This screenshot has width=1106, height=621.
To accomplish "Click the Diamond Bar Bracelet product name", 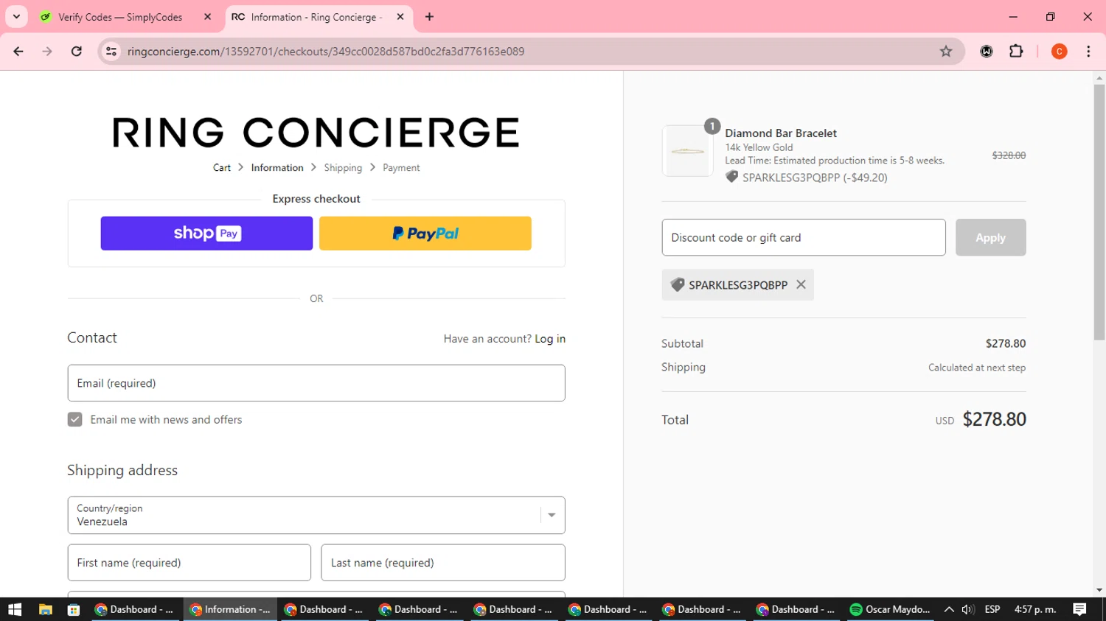I will click(781, 133).
